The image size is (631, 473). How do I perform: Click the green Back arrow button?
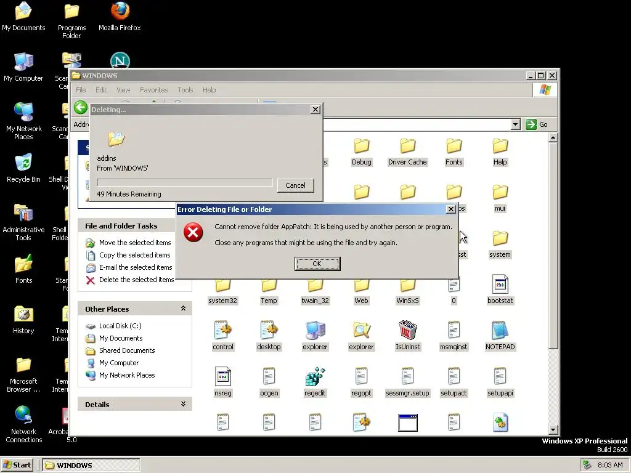point(81,107)
